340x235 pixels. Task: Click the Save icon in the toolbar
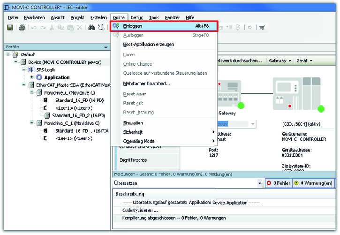point(10,28)
